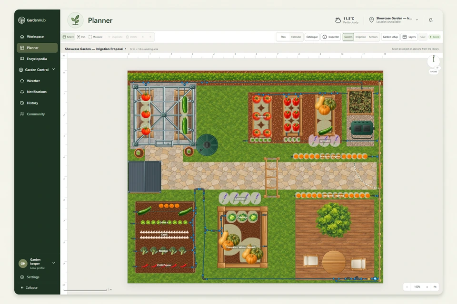Click the undo left arrow
This screenshot has height=304, width=457.
(x=143, y=37)
